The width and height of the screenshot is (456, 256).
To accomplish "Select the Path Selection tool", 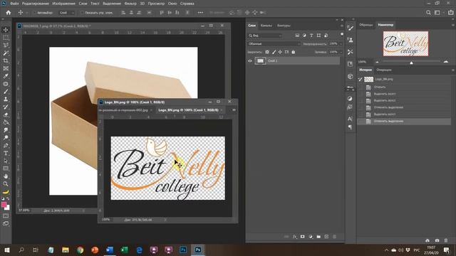I will [6, 161].
